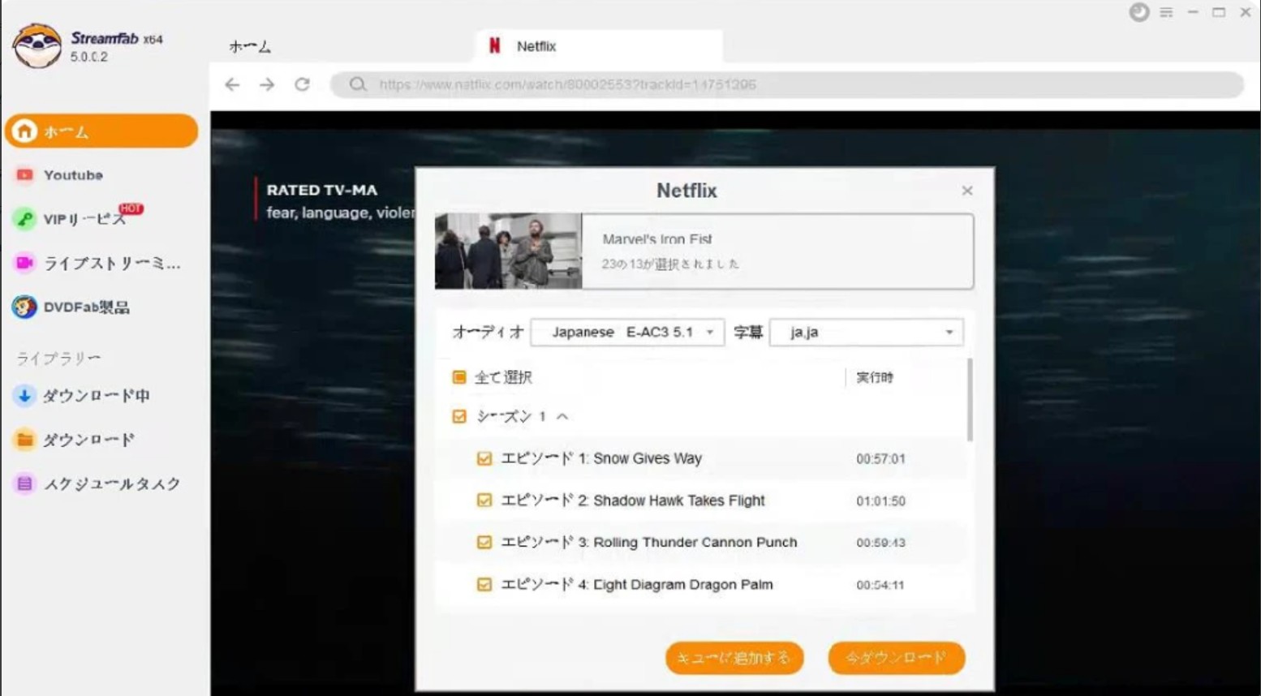This screenshot has height=696, width=1261.
Task: Click the downloads folder icon
Action: [24, 440]
